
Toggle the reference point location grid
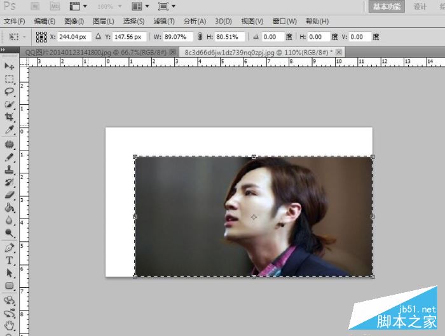pos(41,37)
